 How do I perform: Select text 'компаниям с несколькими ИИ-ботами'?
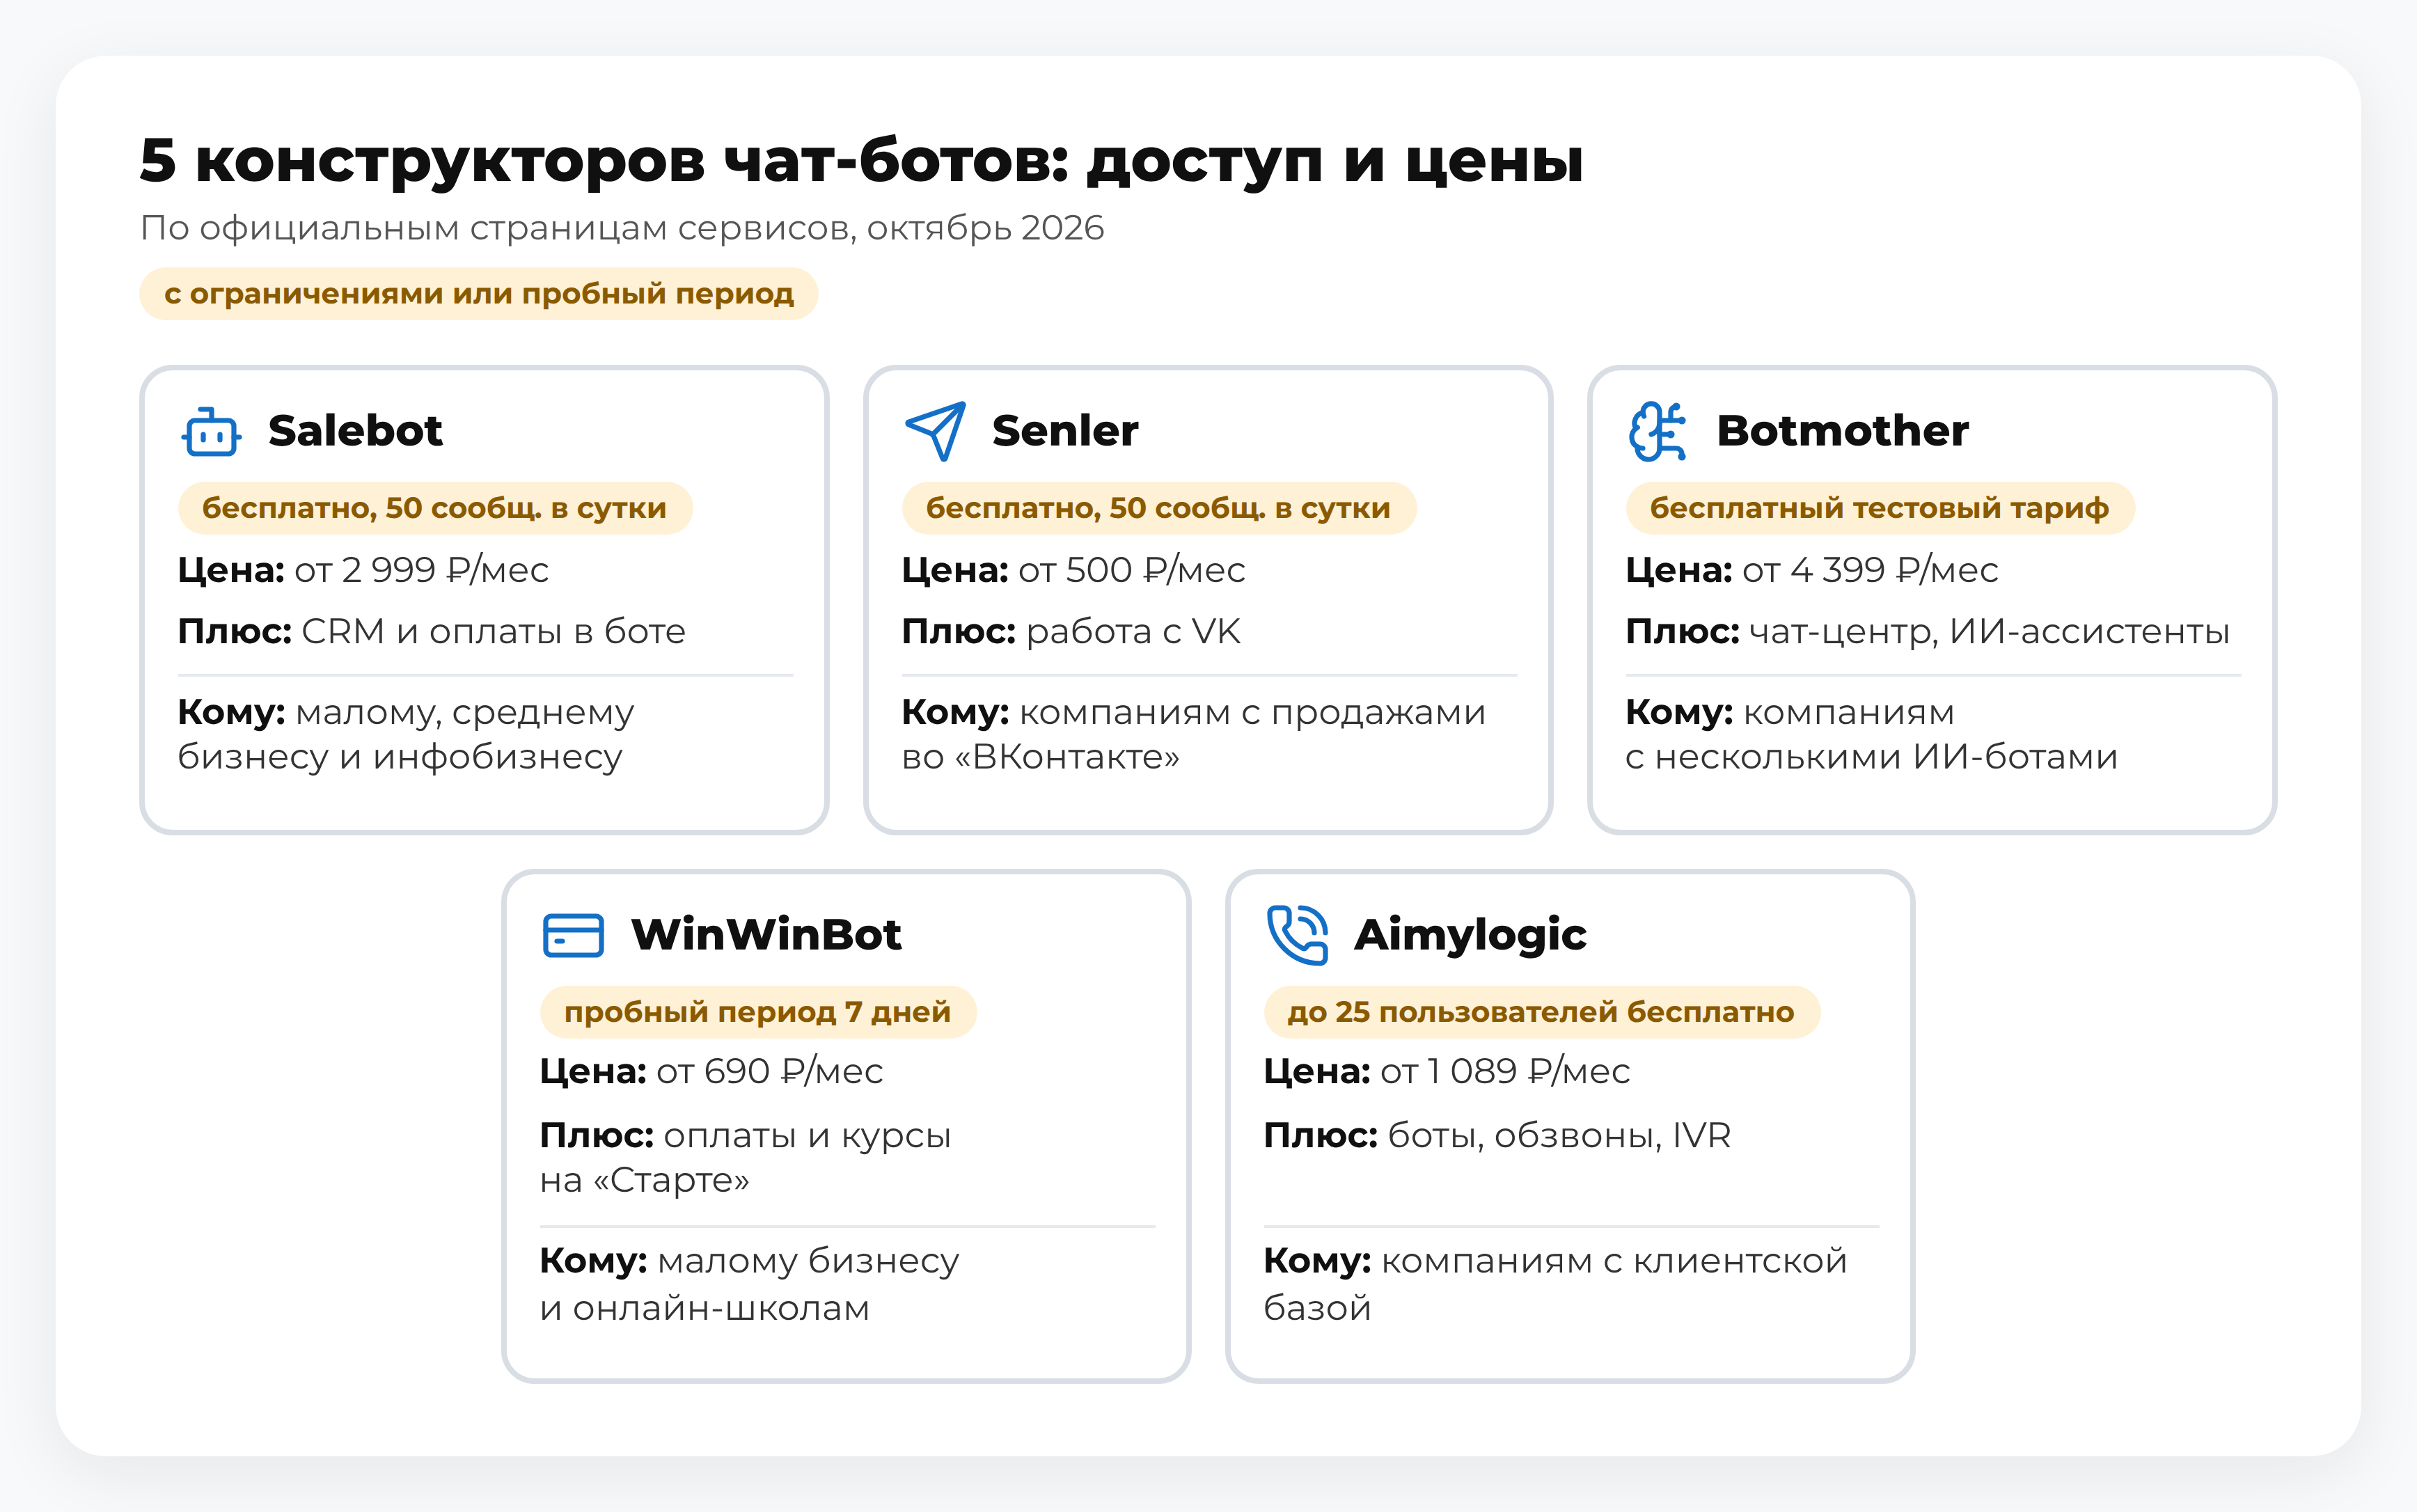pyautogui.click(x=1872, y=735)
